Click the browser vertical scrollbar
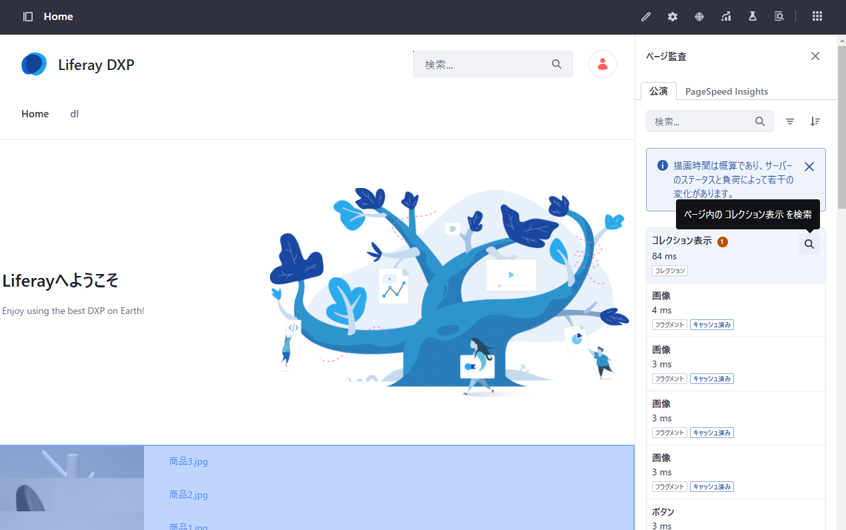Screen dimensions: 846x530 pos(841,127)
